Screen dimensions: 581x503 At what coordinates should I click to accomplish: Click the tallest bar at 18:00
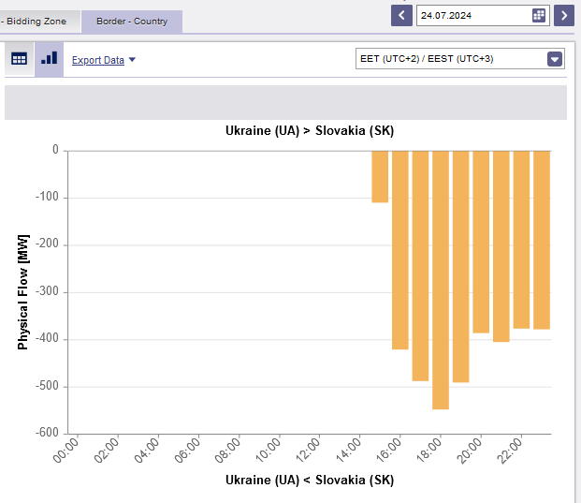(441, 279)
